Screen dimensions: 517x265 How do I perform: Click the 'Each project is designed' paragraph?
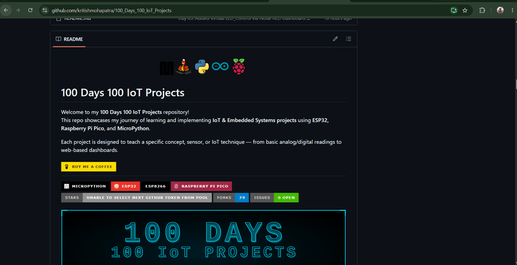201,146
